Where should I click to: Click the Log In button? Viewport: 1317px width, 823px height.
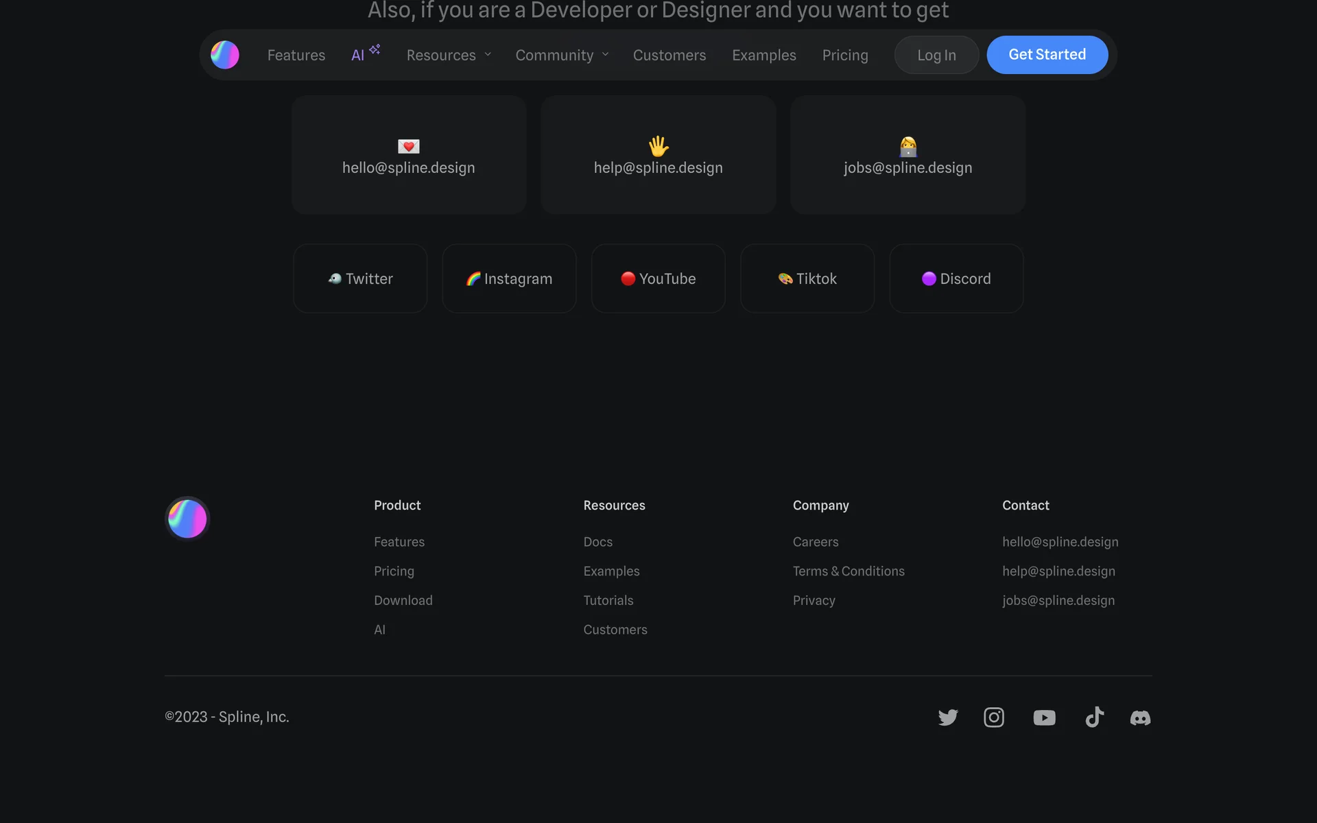click(936, 55)
